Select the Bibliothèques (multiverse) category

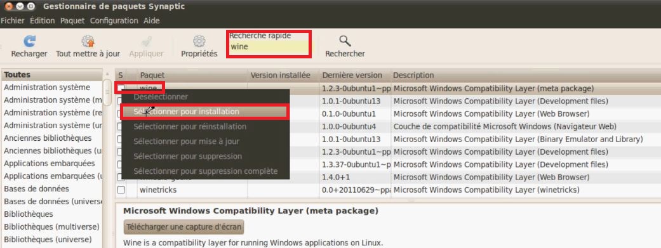[x=52, y=226]
